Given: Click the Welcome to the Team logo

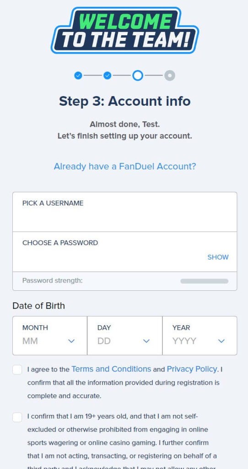Looking at the screenshot, I should pyautogui.click(x=125, y=31).
